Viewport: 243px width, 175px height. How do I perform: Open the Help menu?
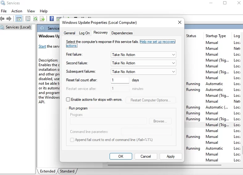[x=44, y=11]
